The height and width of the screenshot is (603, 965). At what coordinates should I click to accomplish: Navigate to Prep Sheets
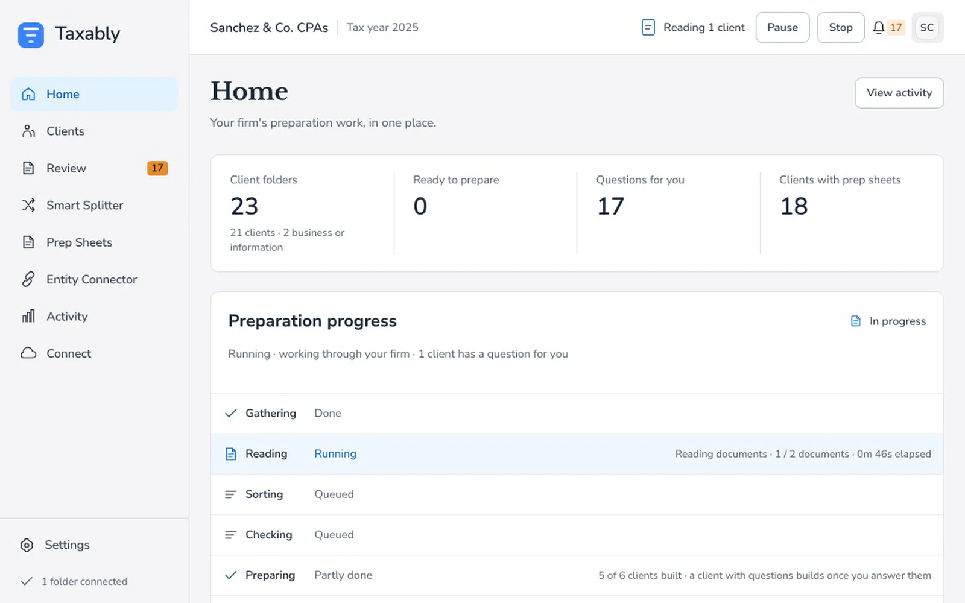point(94,242)
